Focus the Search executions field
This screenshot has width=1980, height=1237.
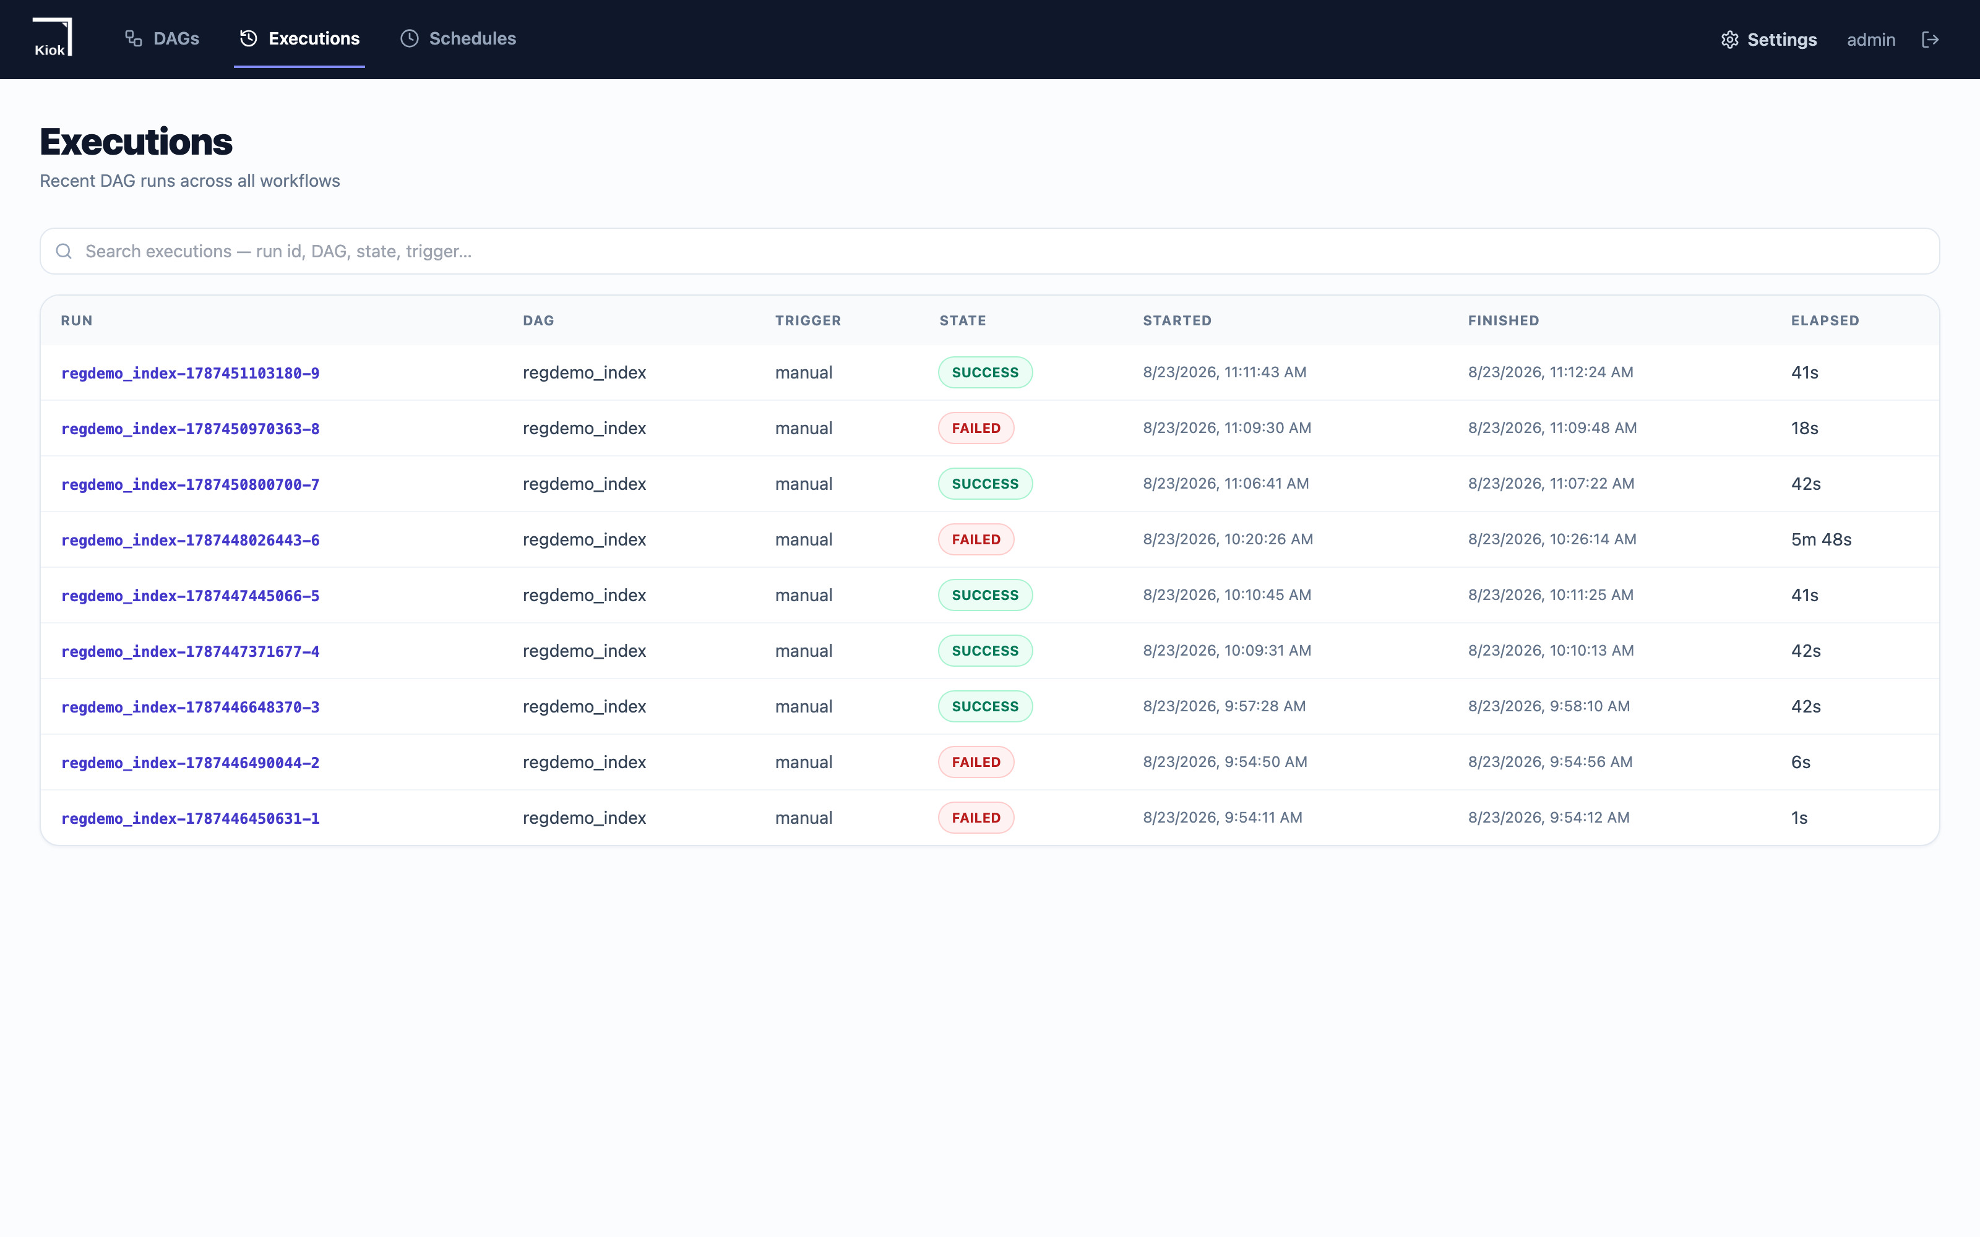(x=989, y=251)
